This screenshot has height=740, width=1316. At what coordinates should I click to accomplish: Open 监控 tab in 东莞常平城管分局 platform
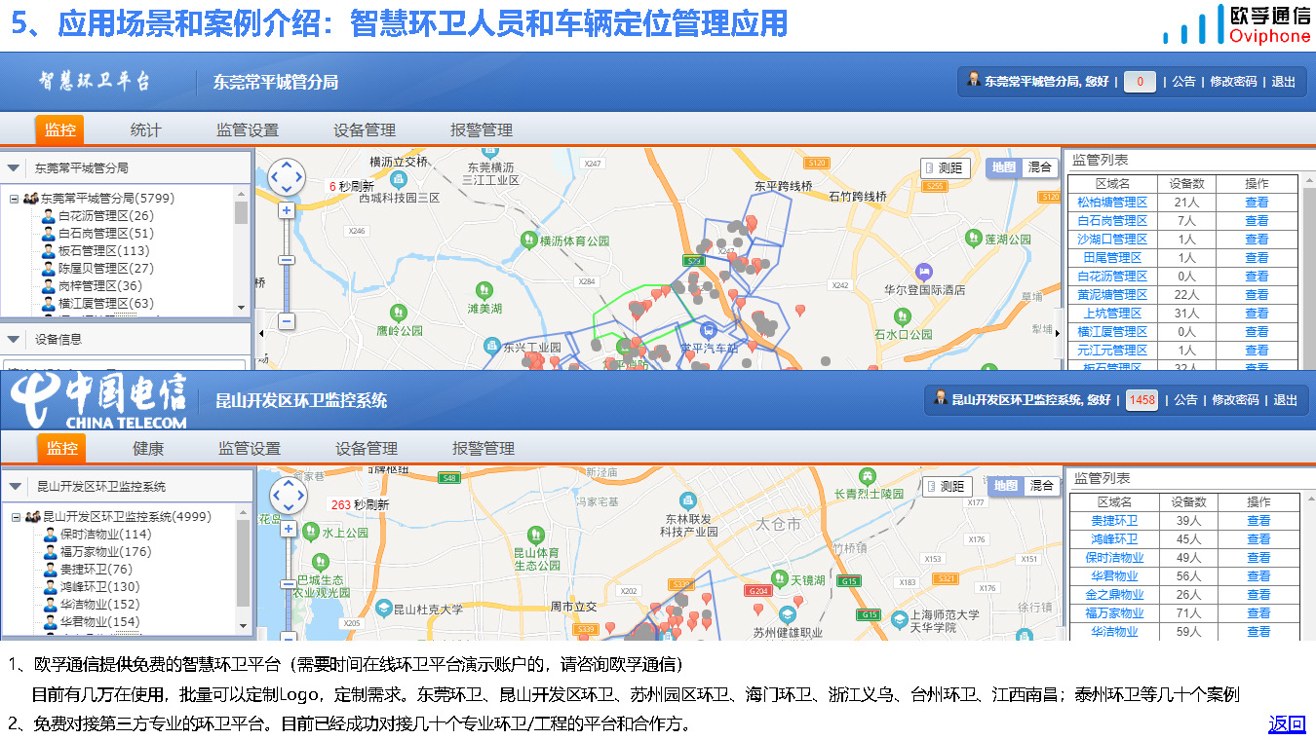[x=59, y=129]
